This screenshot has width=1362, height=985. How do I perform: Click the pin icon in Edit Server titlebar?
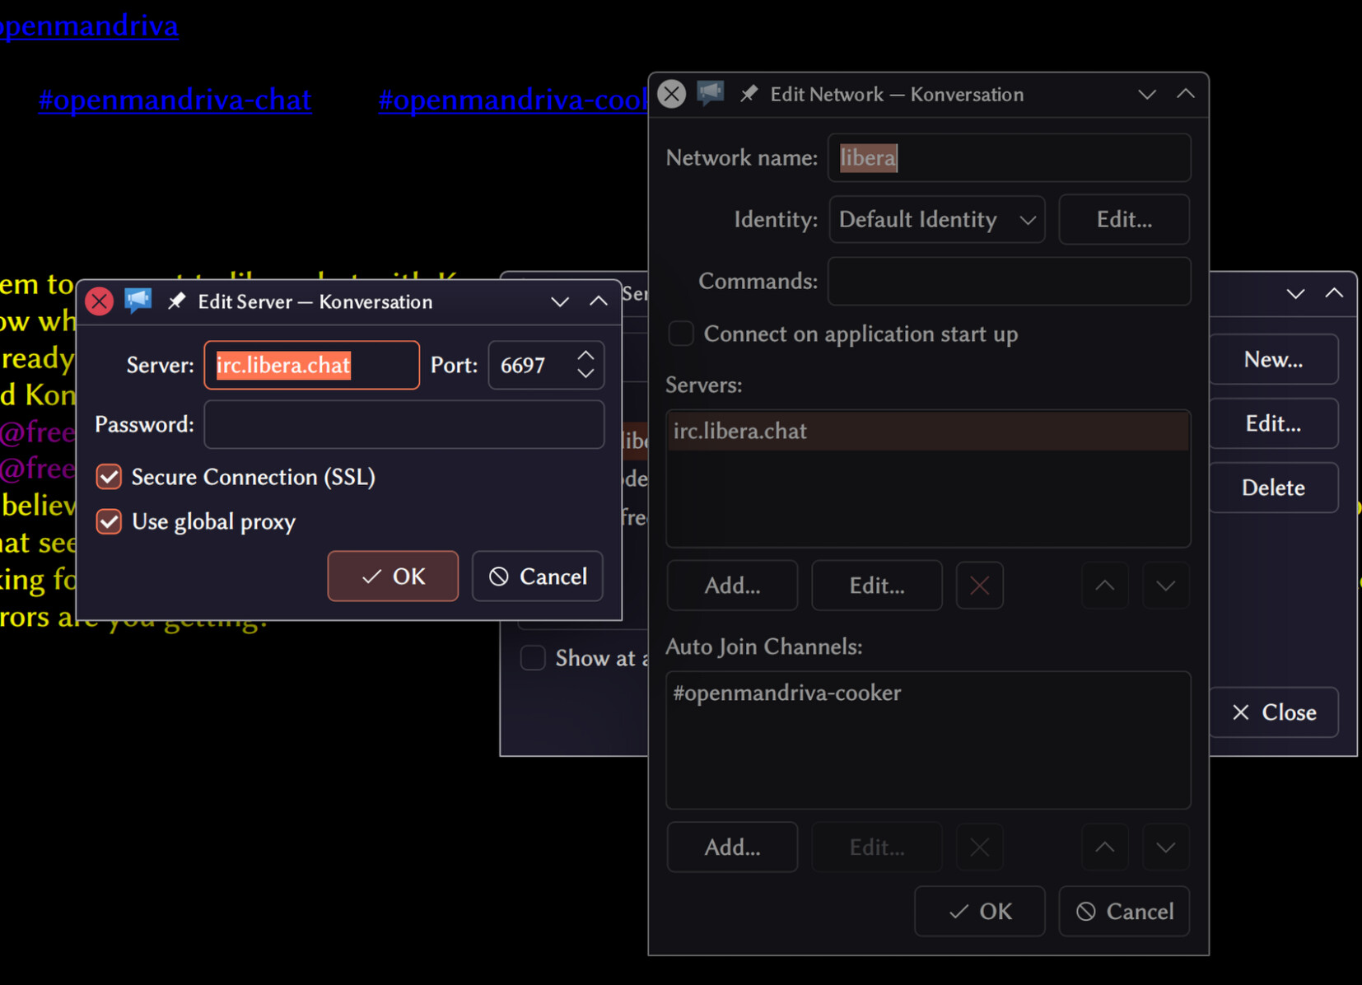(x=176, y=301)
